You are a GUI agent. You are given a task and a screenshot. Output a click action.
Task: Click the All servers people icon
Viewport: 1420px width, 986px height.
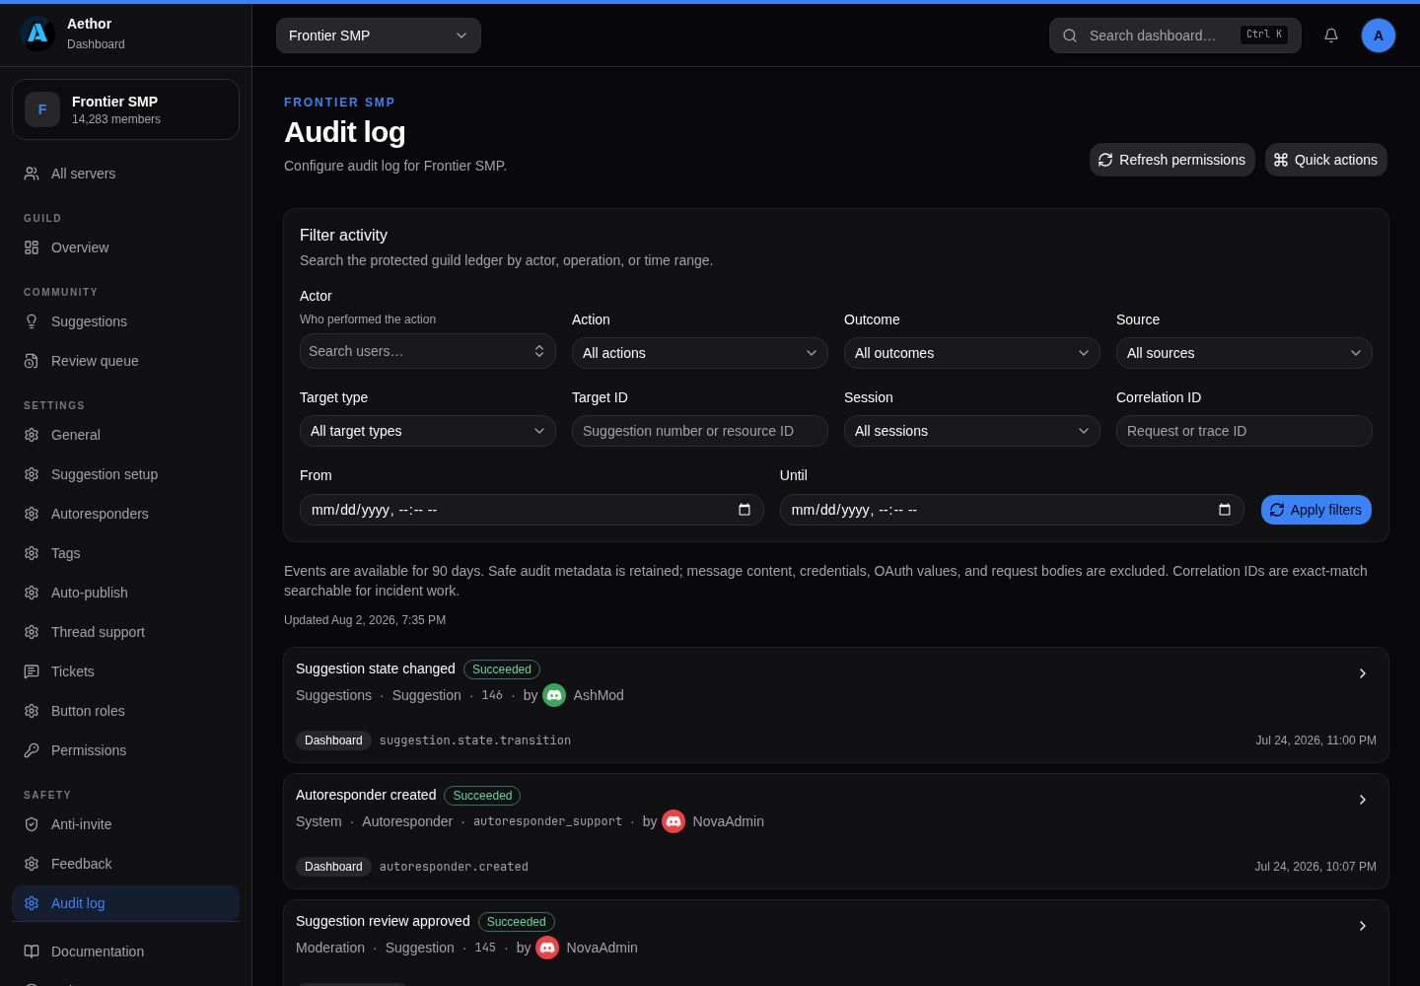click(x=32, y=174)
